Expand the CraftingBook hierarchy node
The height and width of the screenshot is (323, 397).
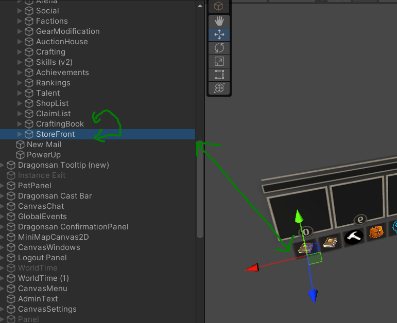pyautogui.click(x=20, y=124)
